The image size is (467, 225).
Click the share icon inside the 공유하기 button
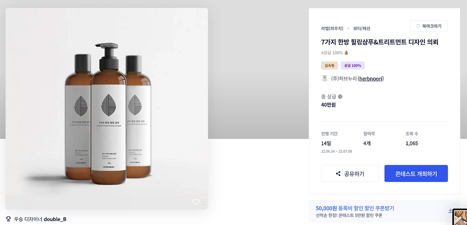(337, 173)
